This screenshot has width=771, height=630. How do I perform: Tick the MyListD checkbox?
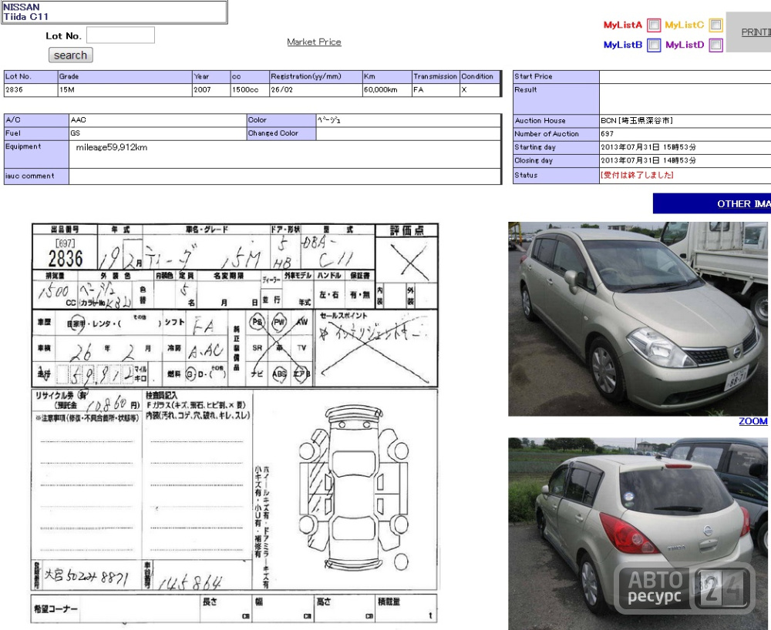tap(715, 45)
